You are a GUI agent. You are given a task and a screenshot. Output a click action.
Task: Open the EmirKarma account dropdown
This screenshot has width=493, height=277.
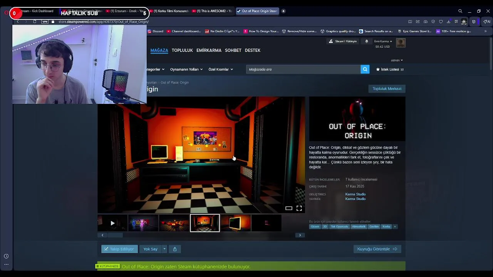(x=383, y=41)
